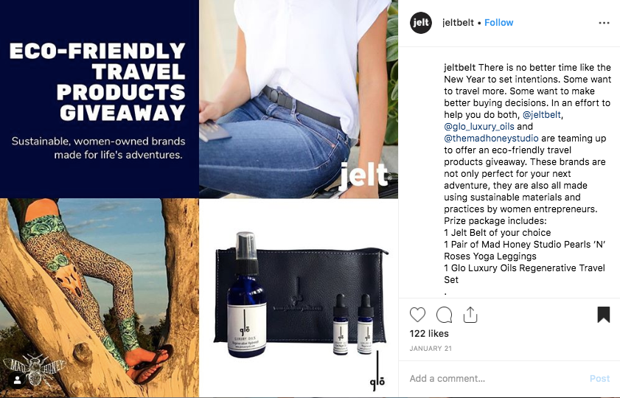Open the @glo_luxury_oils mention link
The height and width of the screenshot is (398, 620).
click(479, 127)
